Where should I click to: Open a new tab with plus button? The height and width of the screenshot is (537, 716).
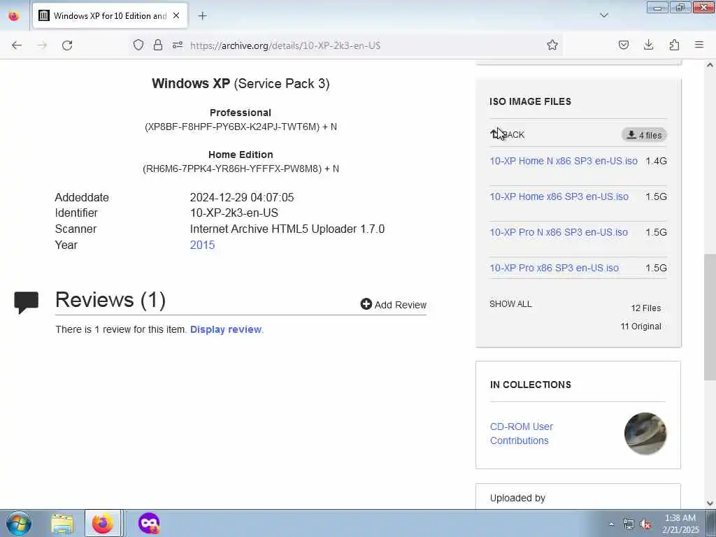click(202, 16)
